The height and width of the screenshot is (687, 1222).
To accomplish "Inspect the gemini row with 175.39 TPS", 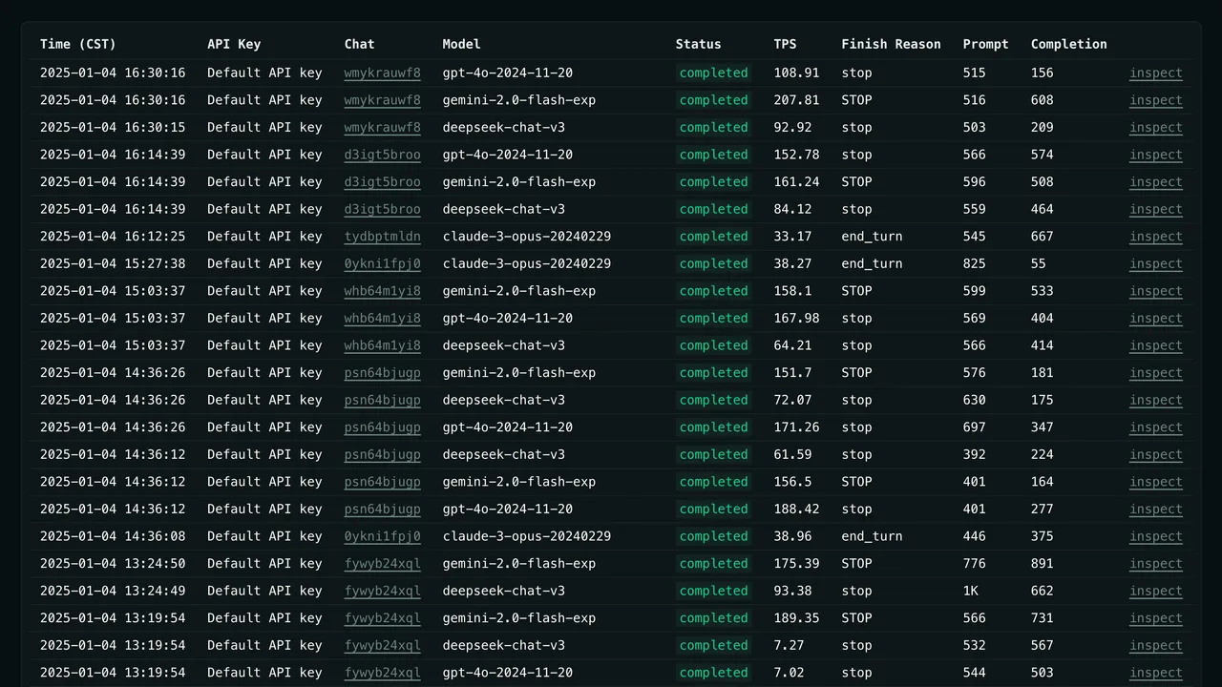I will pos(1155,564).
